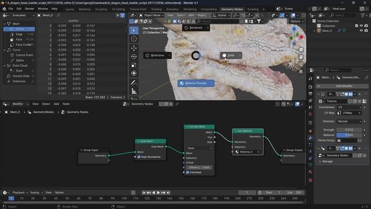This screenshot has width=371, height=209.
Task: Select the Annotate tool in viewport toolbar
Action: pos(134,82)
